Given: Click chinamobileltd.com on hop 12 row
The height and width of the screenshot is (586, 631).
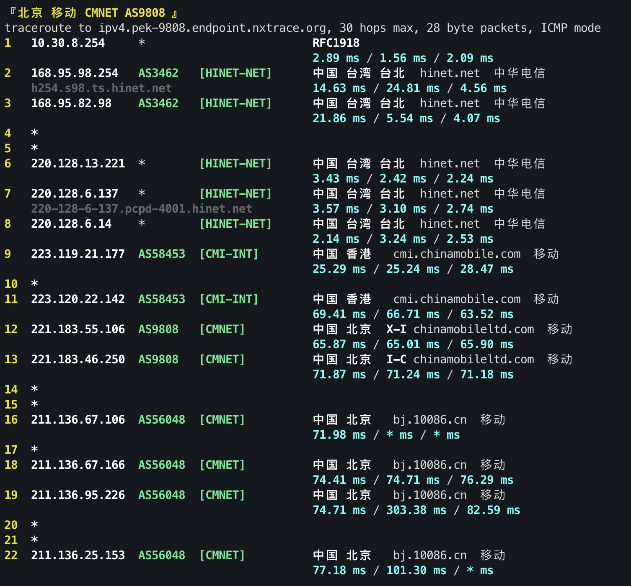Looking at the screenshot, I should (473, 329).
